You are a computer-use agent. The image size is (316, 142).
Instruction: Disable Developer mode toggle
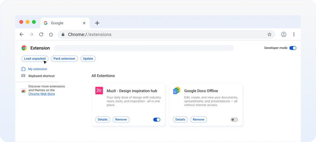293,48
